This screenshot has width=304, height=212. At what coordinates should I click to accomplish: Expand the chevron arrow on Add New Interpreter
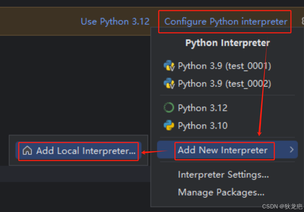click(x=292, y=150)
